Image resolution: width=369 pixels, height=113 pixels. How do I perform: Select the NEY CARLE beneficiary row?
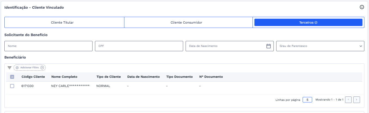(70, 86)
